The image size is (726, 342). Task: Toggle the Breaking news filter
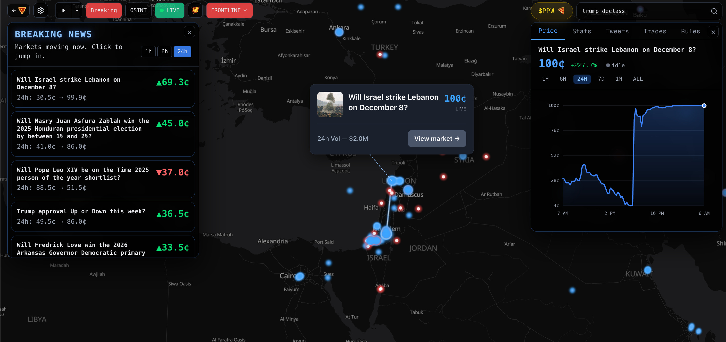point(103,11)
